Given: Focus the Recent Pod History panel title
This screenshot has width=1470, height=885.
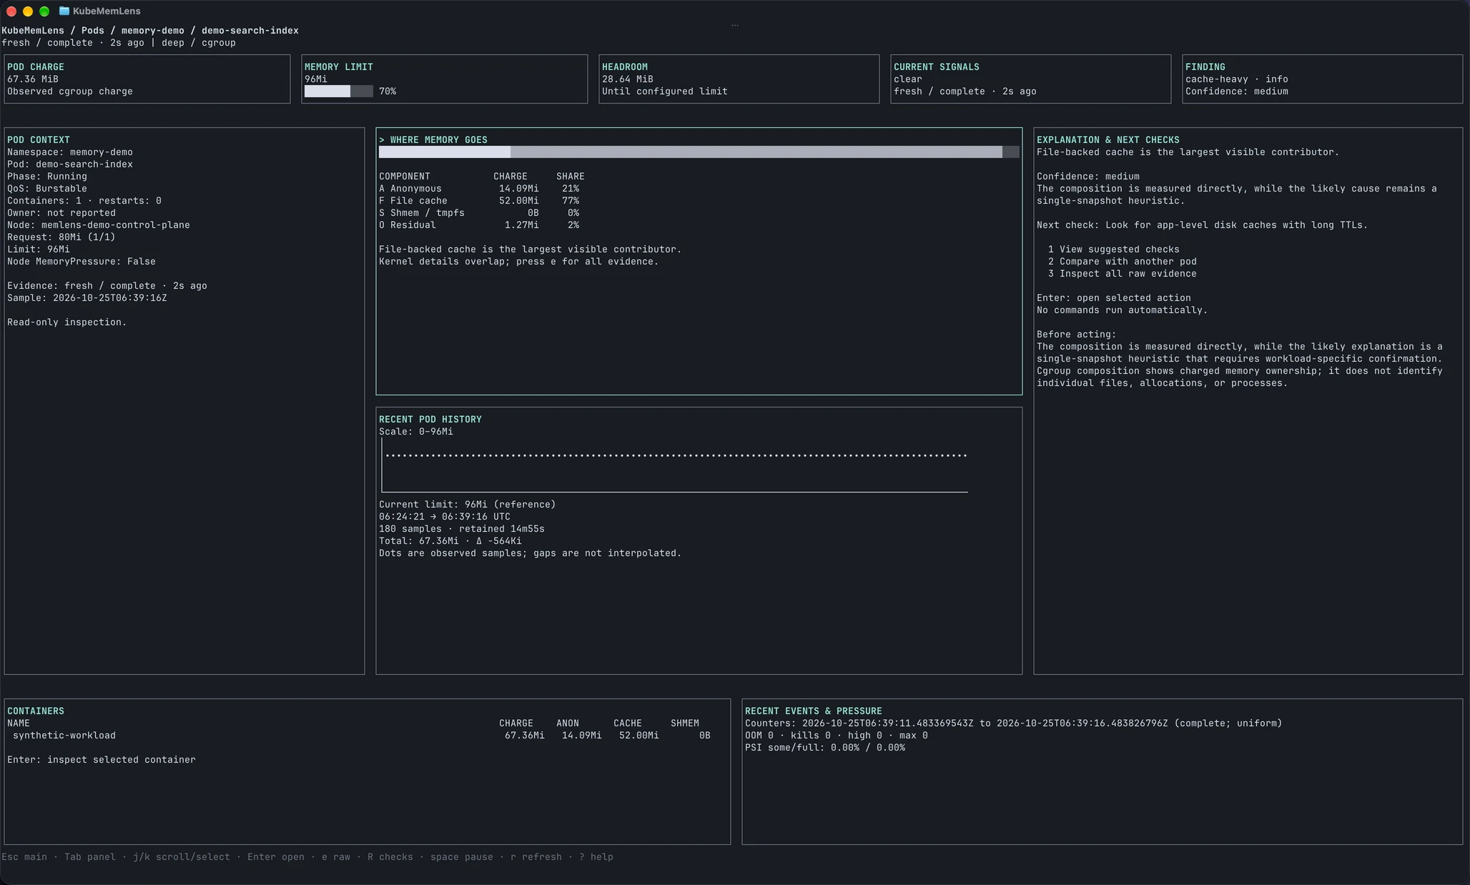Looking at the screenshot, I should click(430, 420).
